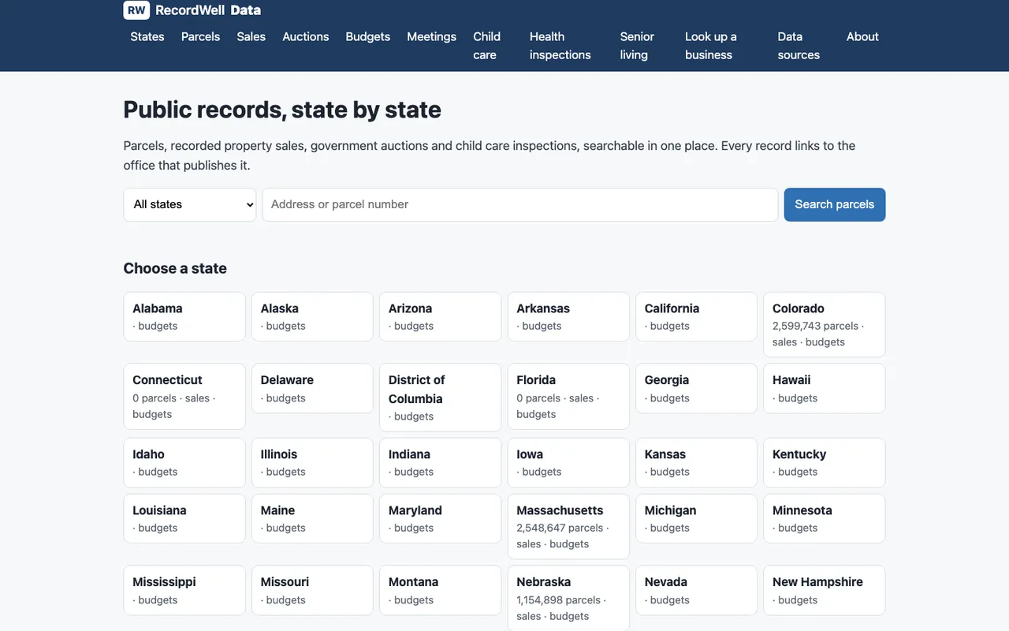Open the Auctions page

coord(306,36)
